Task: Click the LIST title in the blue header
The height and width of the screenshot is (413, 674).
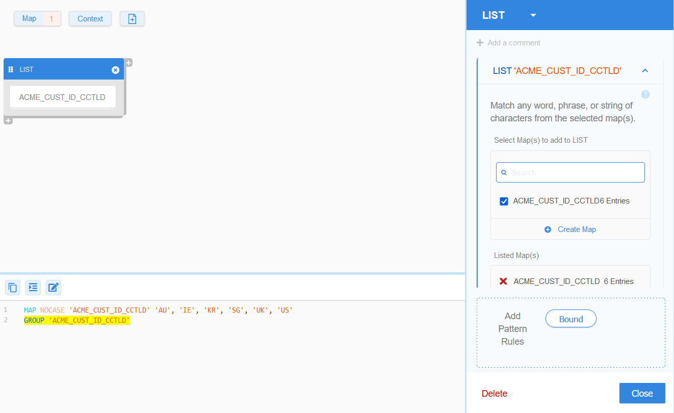Action: [x=494, y=15]
